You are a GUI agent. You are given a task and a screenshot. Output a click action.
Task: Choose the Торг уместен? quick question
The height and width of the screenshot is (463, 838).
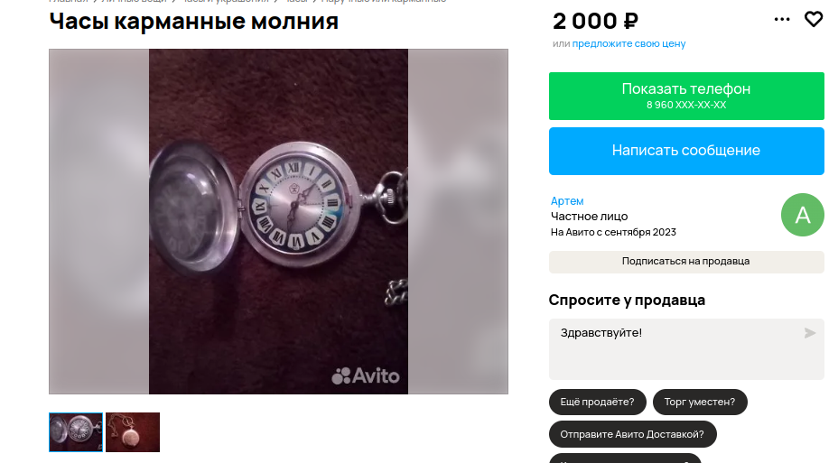700,402
